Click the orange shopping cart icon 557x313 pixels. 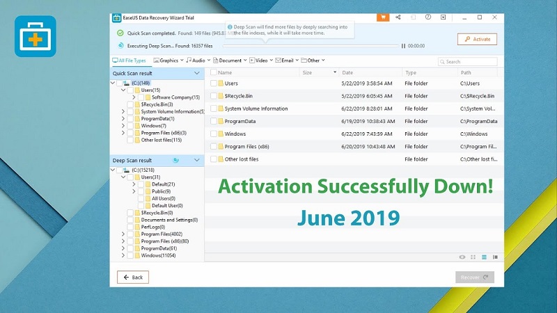(x=383, y=17)
